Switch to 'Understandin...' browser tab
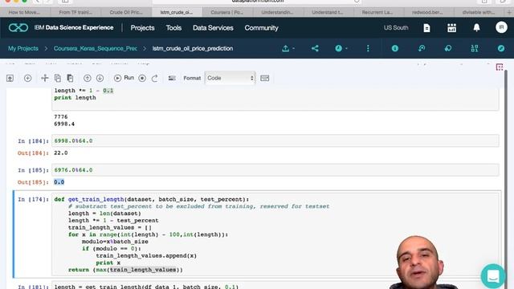This screenshot has width=514, height=289. coord(278,13)
